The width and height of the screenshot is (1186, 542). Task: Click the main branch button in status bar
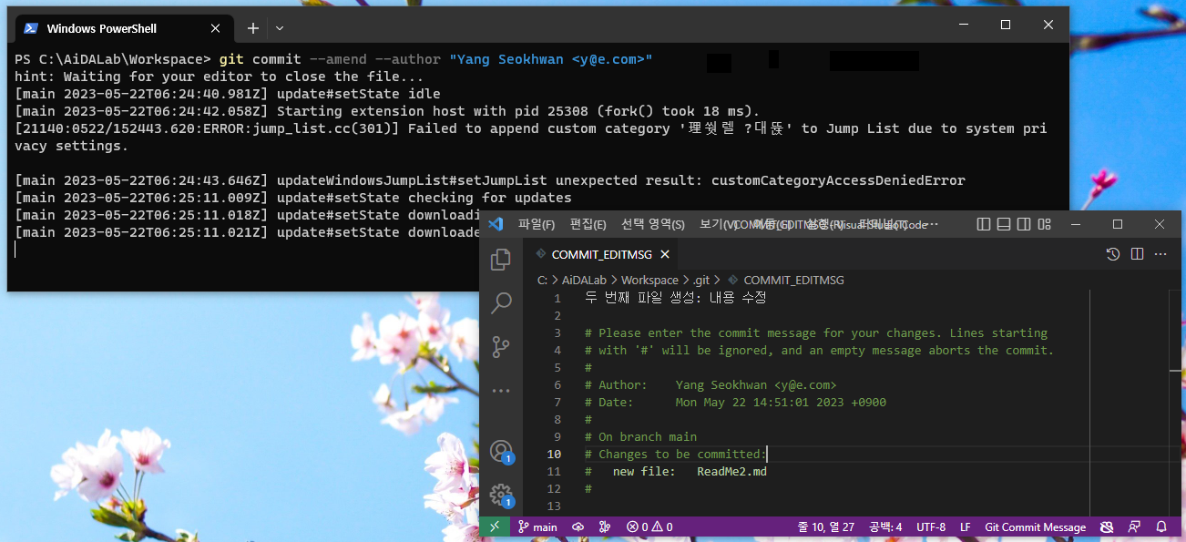(x=537, y=527)
